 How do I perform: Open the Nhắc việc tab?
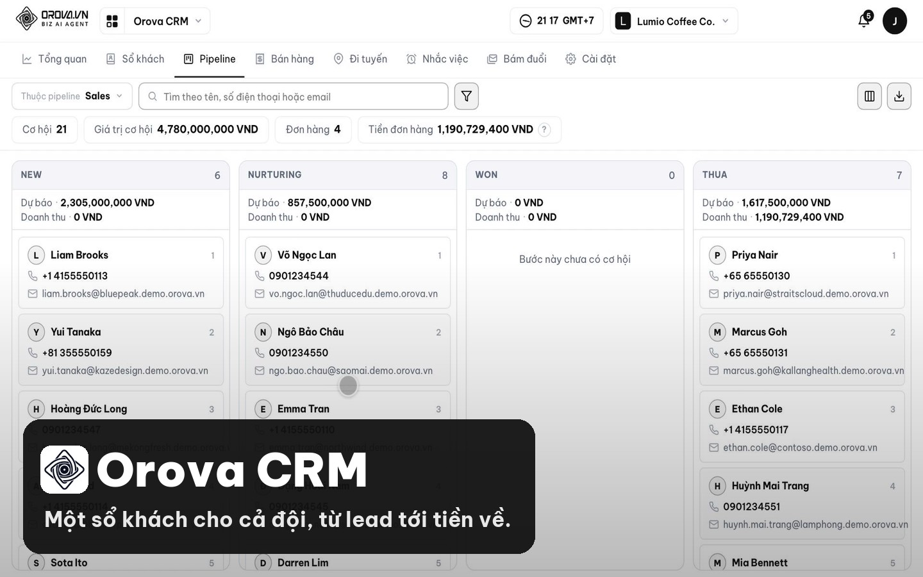tap(437, 59)
